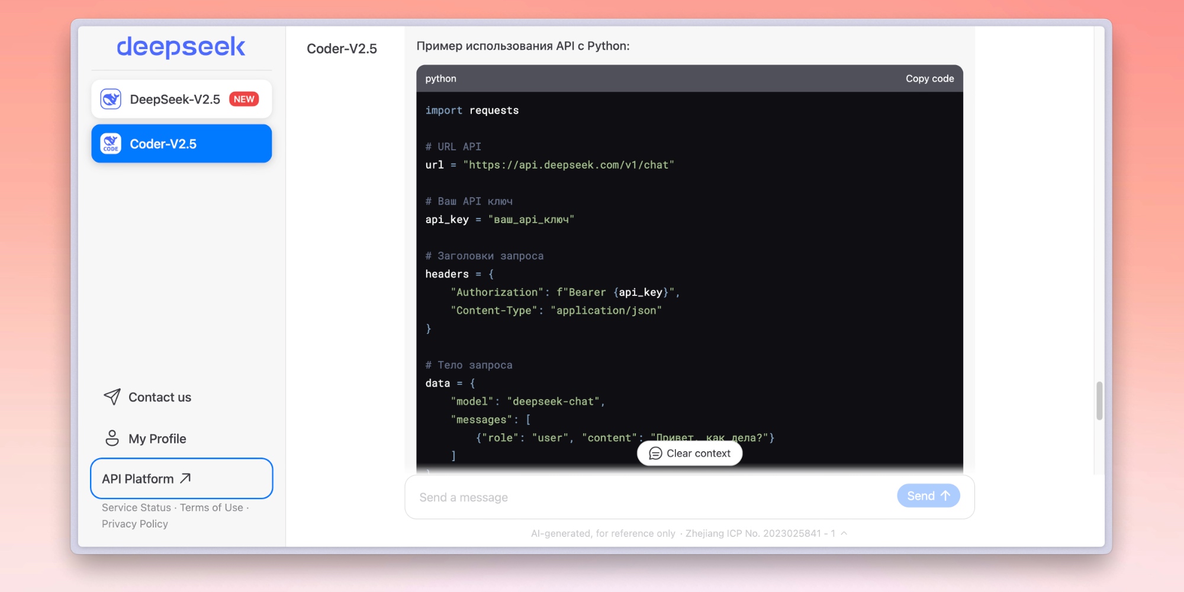Click the python language label
The width and height of the screenshot is (1184, 592).
(440, 79)
